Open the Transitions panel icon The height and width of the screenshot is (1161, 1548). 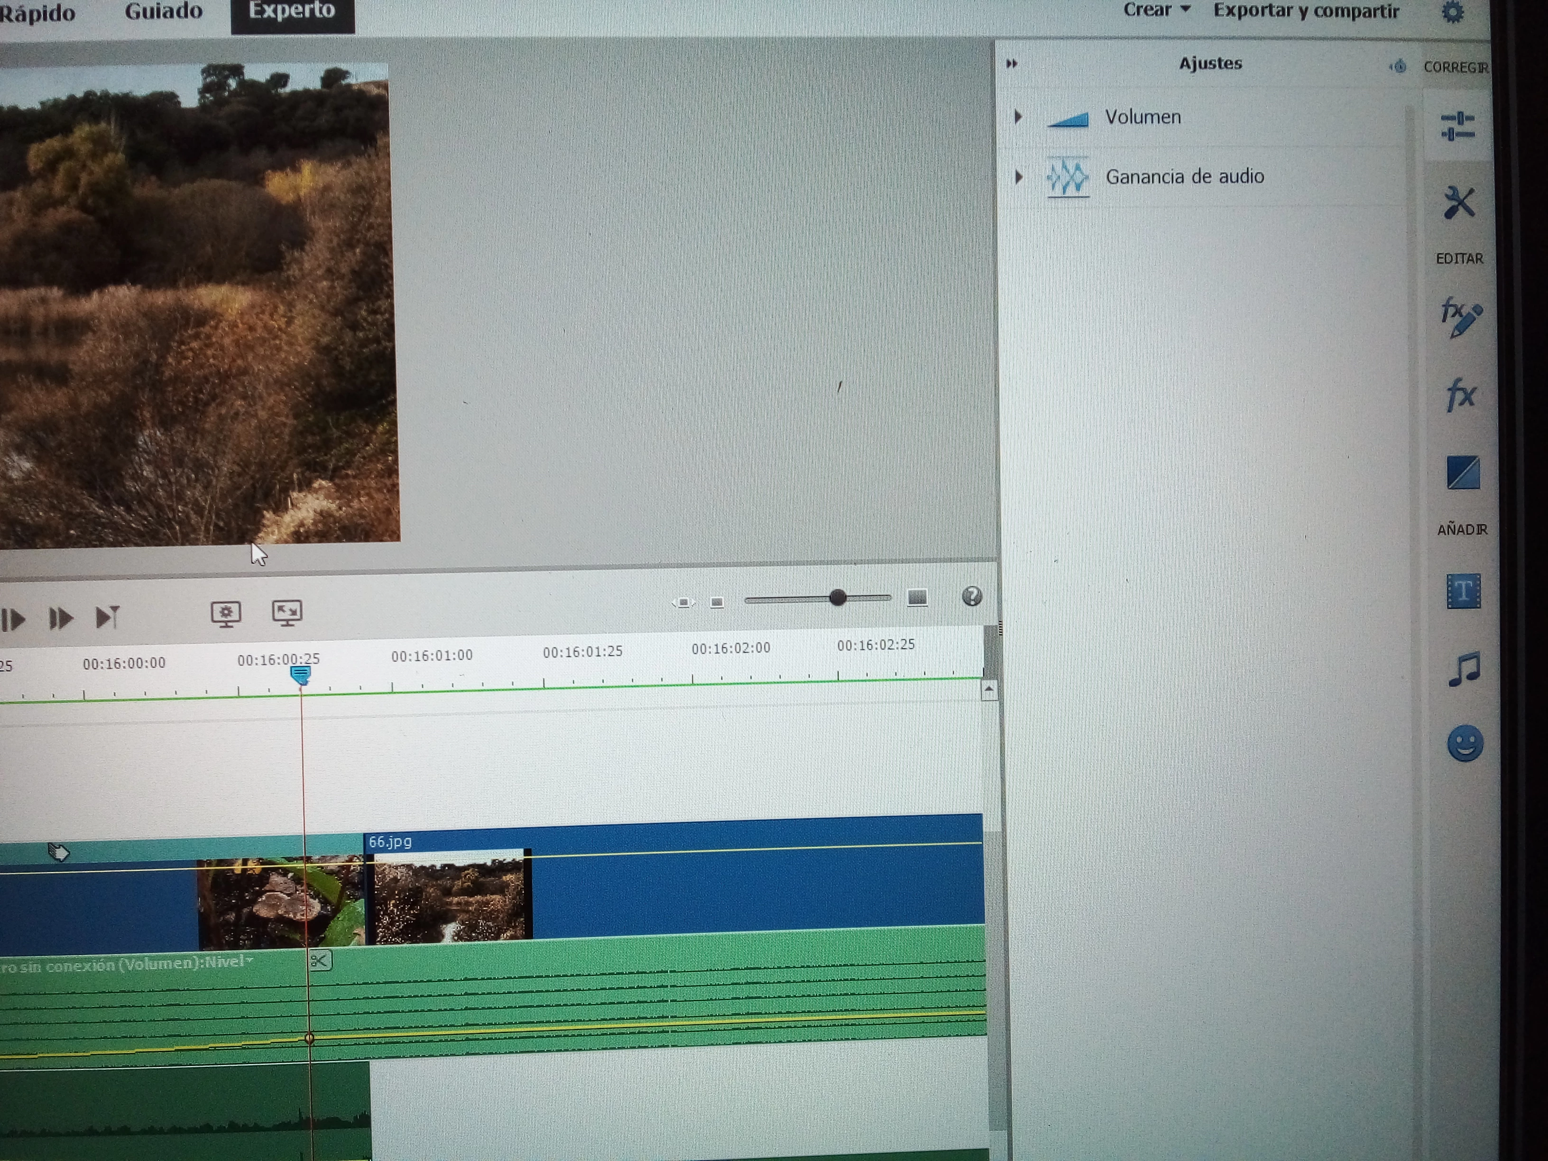coord(1463,472)
